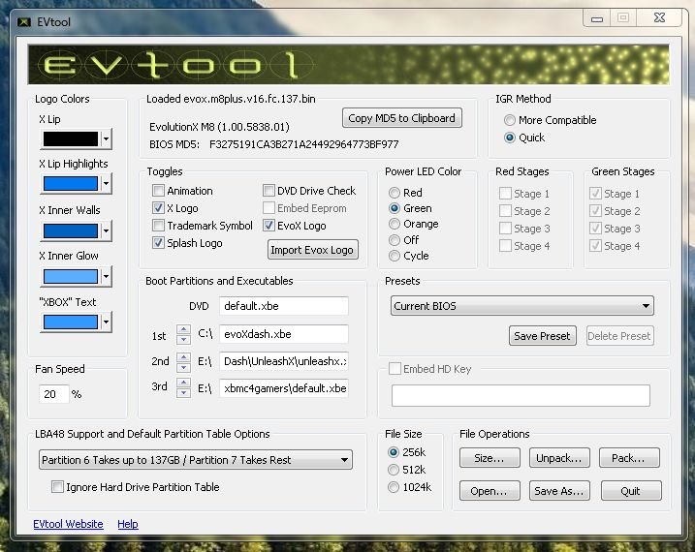Click the Embed HD Key text field
The image size is (695, 552).
pos(521,395)
